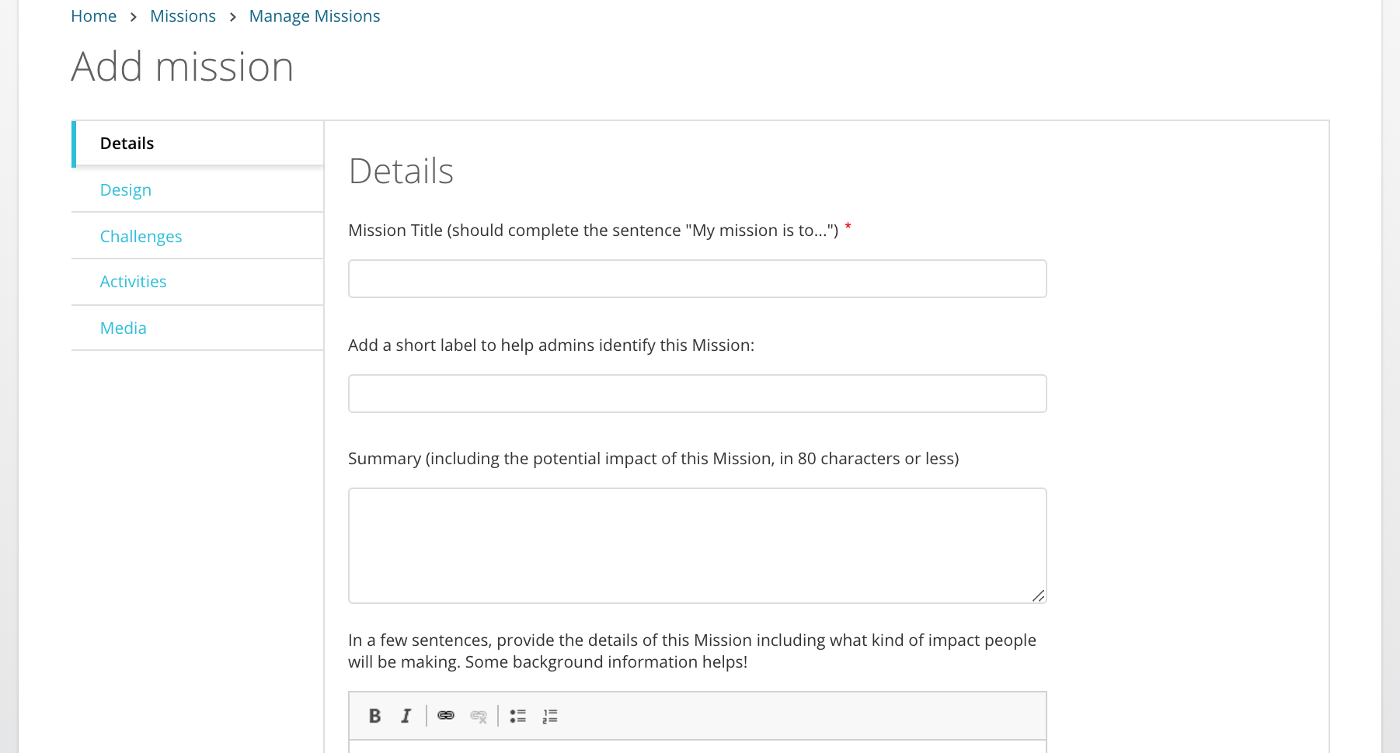The width and height of the screenshot is (1400, 753).
Task: Click the 'Add a short label' text
Action: (551, 345)
